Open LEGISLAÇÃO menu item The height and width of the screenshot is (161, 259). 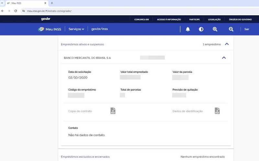214,19
